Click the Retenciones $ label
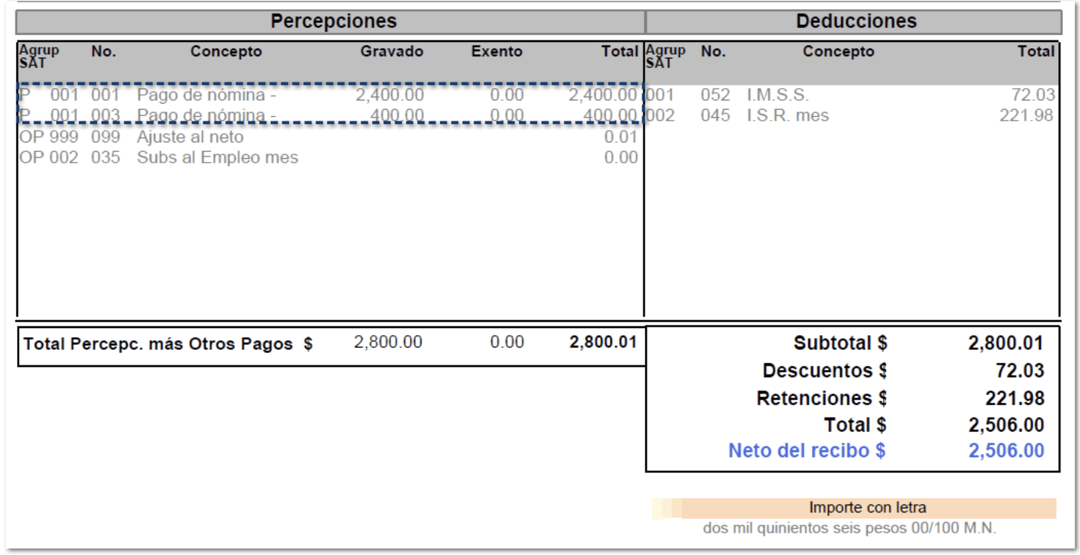 (821, 398)
